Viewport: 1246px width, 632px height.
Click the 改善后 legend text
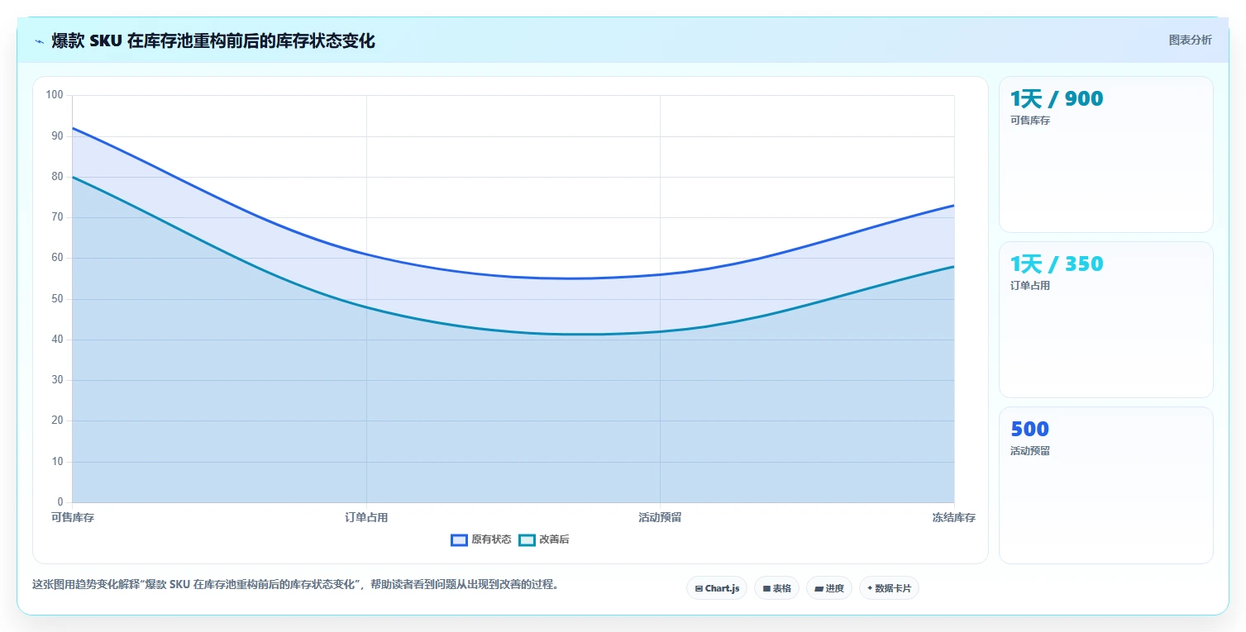[554, 540]
